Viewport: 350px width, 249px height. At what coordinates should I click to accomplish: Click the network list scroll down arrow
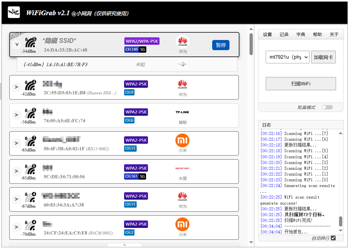coord(251,242)
